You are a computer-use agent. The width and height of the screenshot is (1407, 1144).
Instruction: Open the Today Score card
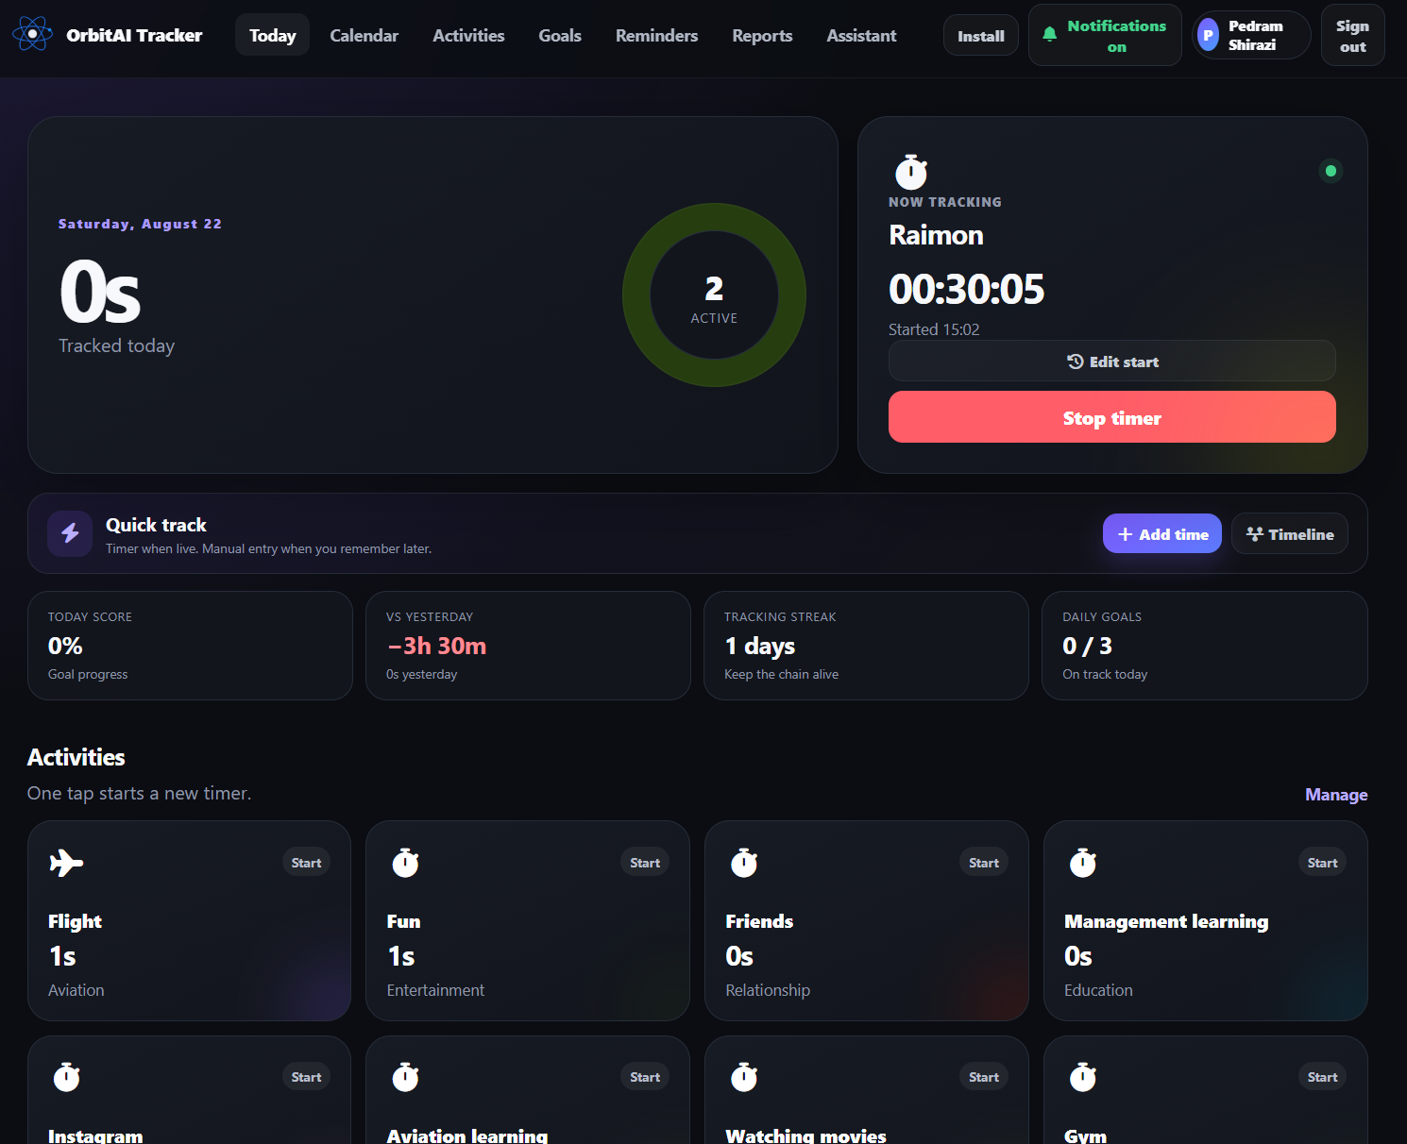click(190, 646)
